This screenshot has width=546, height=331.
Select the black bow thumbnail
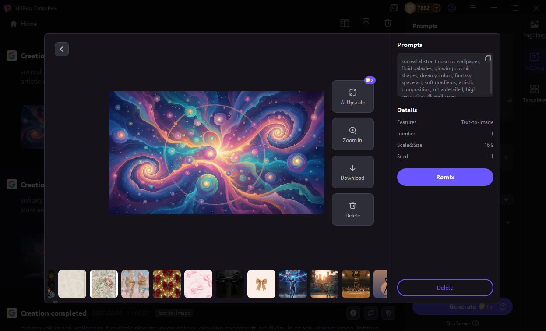click(229, 284)
